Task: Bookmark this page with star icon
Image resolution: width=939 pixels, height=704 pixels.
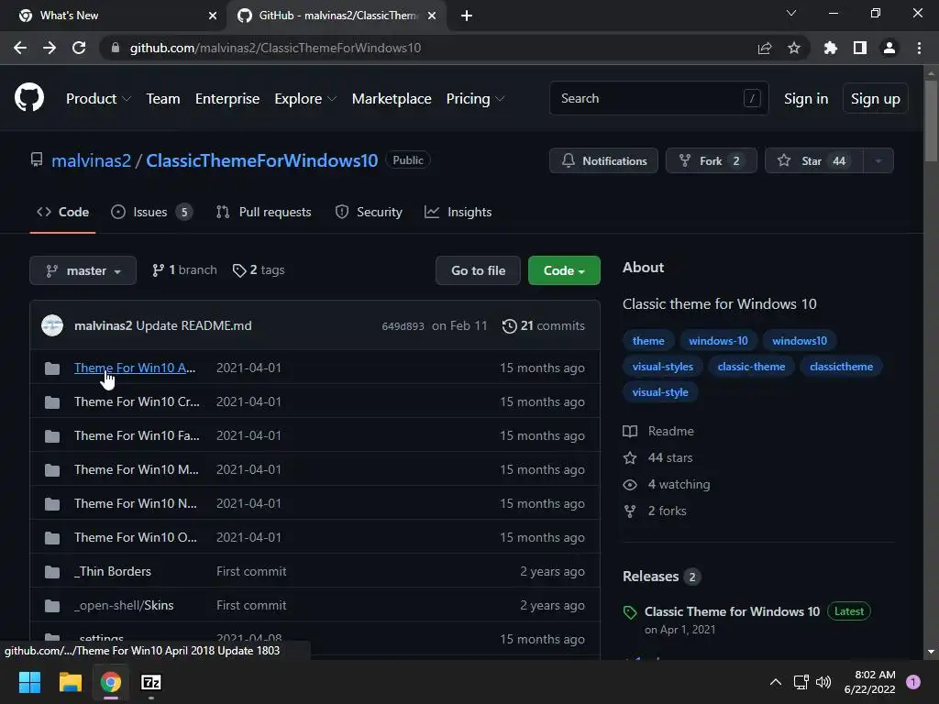Action: (794, 48)
